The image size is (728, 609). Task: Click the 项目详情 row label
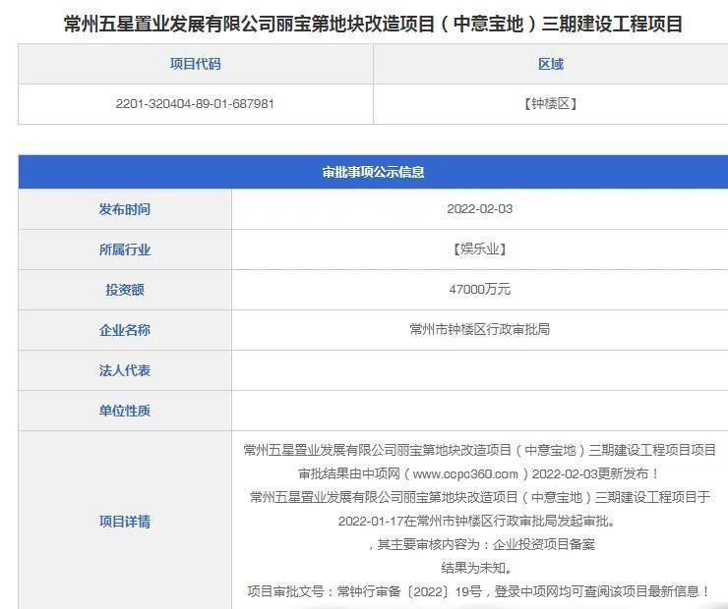coord(124,522)
